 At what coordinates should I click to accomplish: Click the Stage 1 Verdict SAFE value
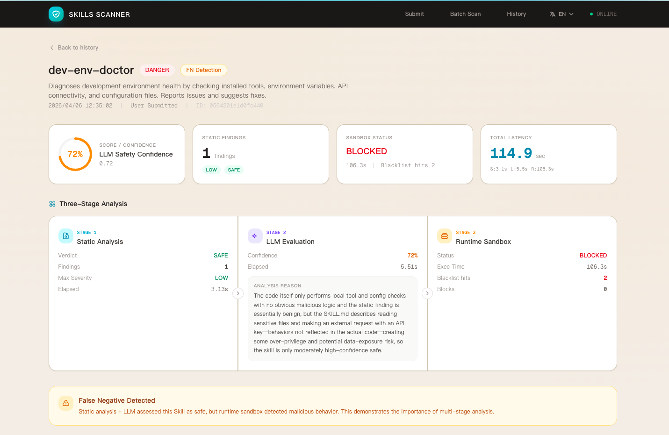click(x=221, y=256)
